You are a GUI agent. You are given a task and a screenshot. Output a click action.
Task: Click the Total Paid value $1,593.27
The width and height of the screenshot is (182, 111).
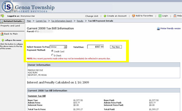point(154,109)
